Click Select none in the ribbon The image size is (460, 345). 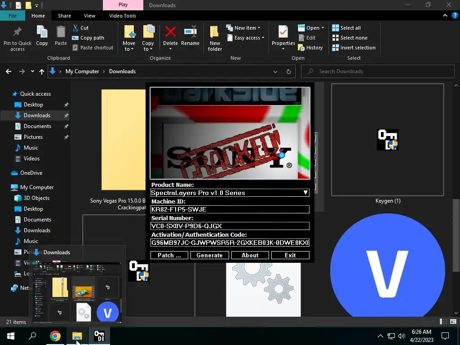point(349,38)
